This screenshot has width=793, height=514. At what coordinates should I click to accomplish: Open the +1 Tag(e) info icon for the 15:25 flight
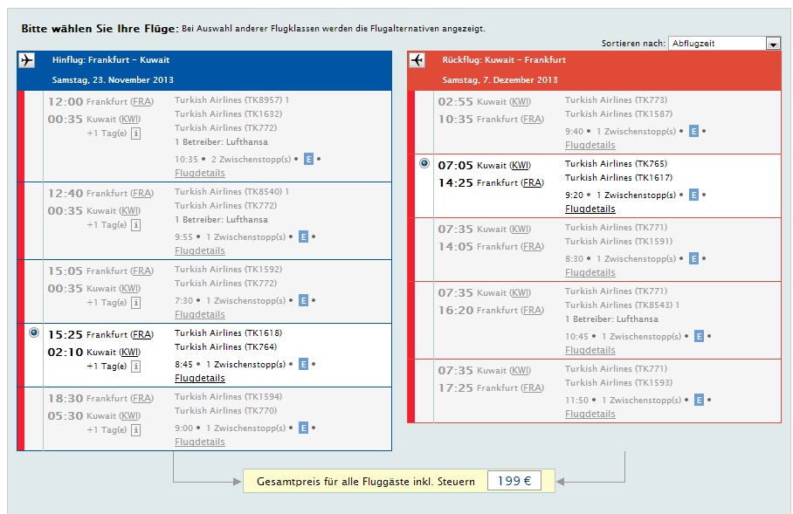pos(135,367)
